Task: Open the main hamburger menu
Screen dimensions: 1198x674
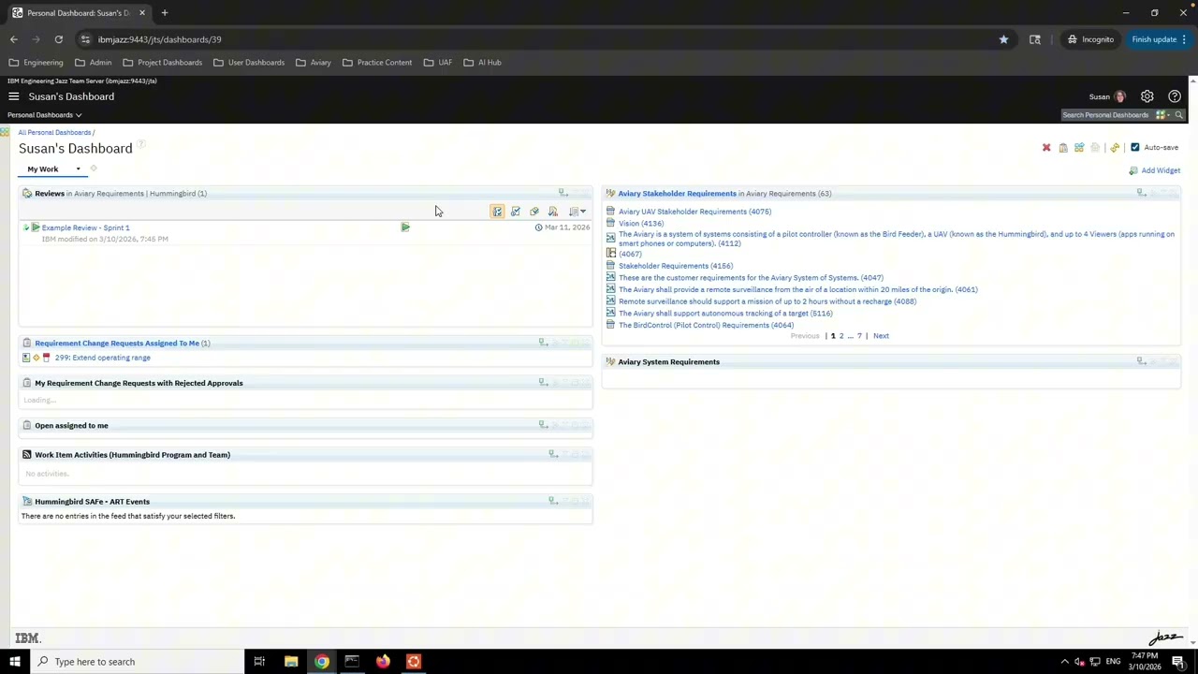Action: pos(13,96)
